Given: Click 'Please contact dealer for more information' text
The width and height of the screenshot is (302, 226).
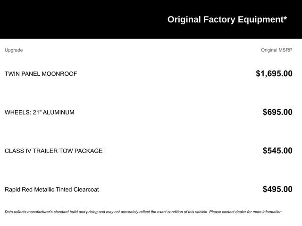Looking at the screenshot, I should click(246, 212).
